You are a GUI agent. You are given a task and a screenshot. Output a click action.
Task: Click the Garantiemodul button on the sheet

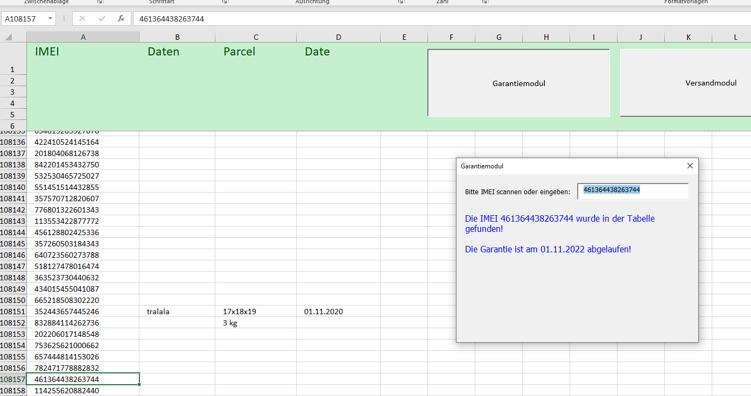pyautogui.click(x=518, y=83)
